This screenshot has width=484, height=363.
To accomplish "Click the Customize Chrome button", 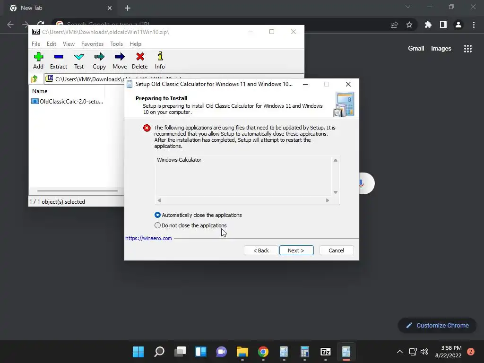I will (x=437, y=325).
